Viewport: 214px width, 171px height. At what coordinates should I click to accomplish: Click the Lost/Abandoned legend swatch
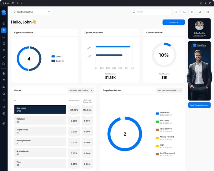pyautogui.click(x=157, y=154)
